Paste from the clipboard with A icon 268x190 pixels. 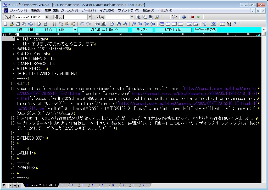point(67,24)
